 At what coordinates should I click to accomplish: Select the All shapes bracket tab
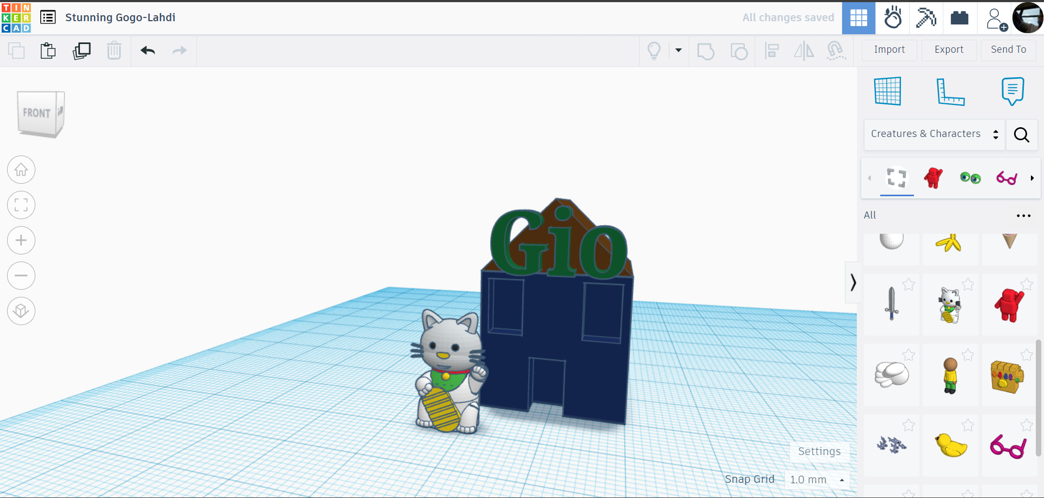(x=897, y=178)
